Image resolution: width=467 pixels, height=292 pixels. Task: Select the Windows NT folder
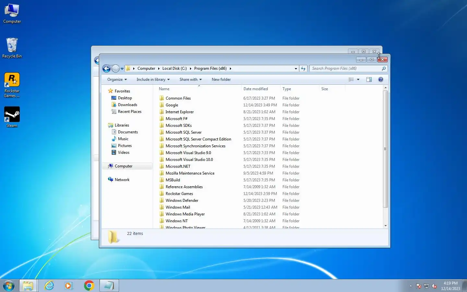(176, 221)
